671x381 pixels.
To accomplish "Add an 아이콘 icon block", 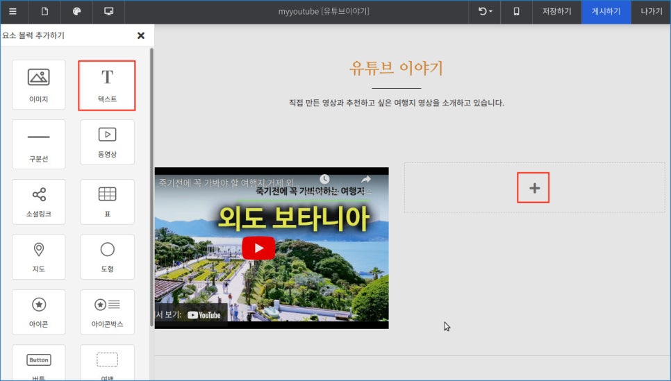I will coord(38,312).
